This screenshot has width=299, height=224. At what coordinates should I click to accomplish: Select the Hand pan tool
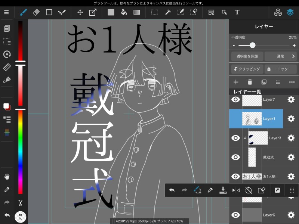pos(7,177)
